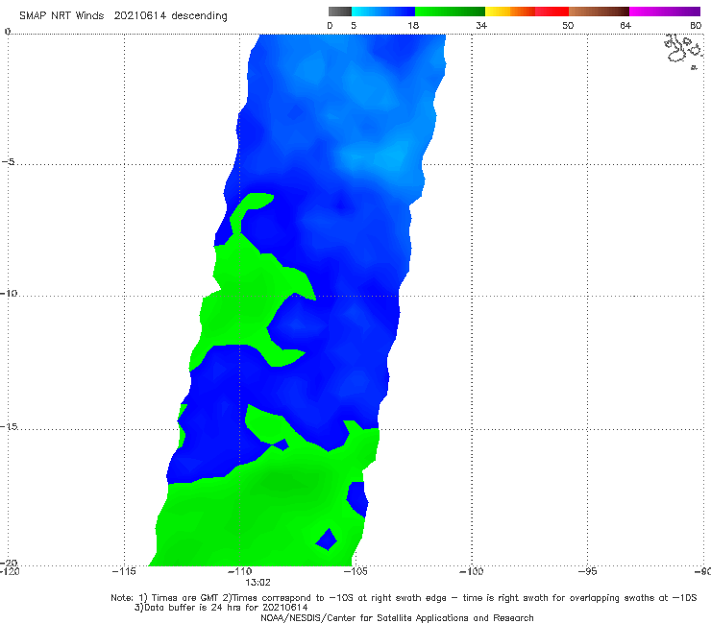
Task: Click the longitude label '-95'
Action: tap(588, 571)
